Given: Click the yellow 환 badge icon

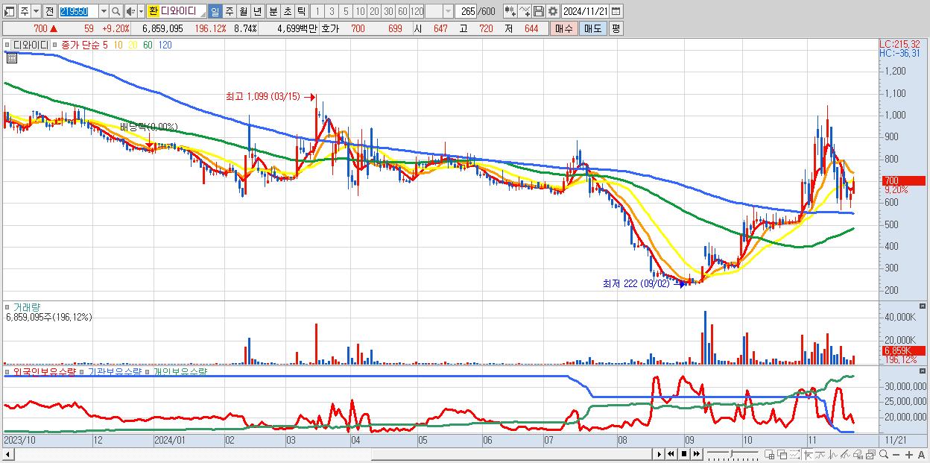Looking at the screenshot, I should (x=154, y=11).
